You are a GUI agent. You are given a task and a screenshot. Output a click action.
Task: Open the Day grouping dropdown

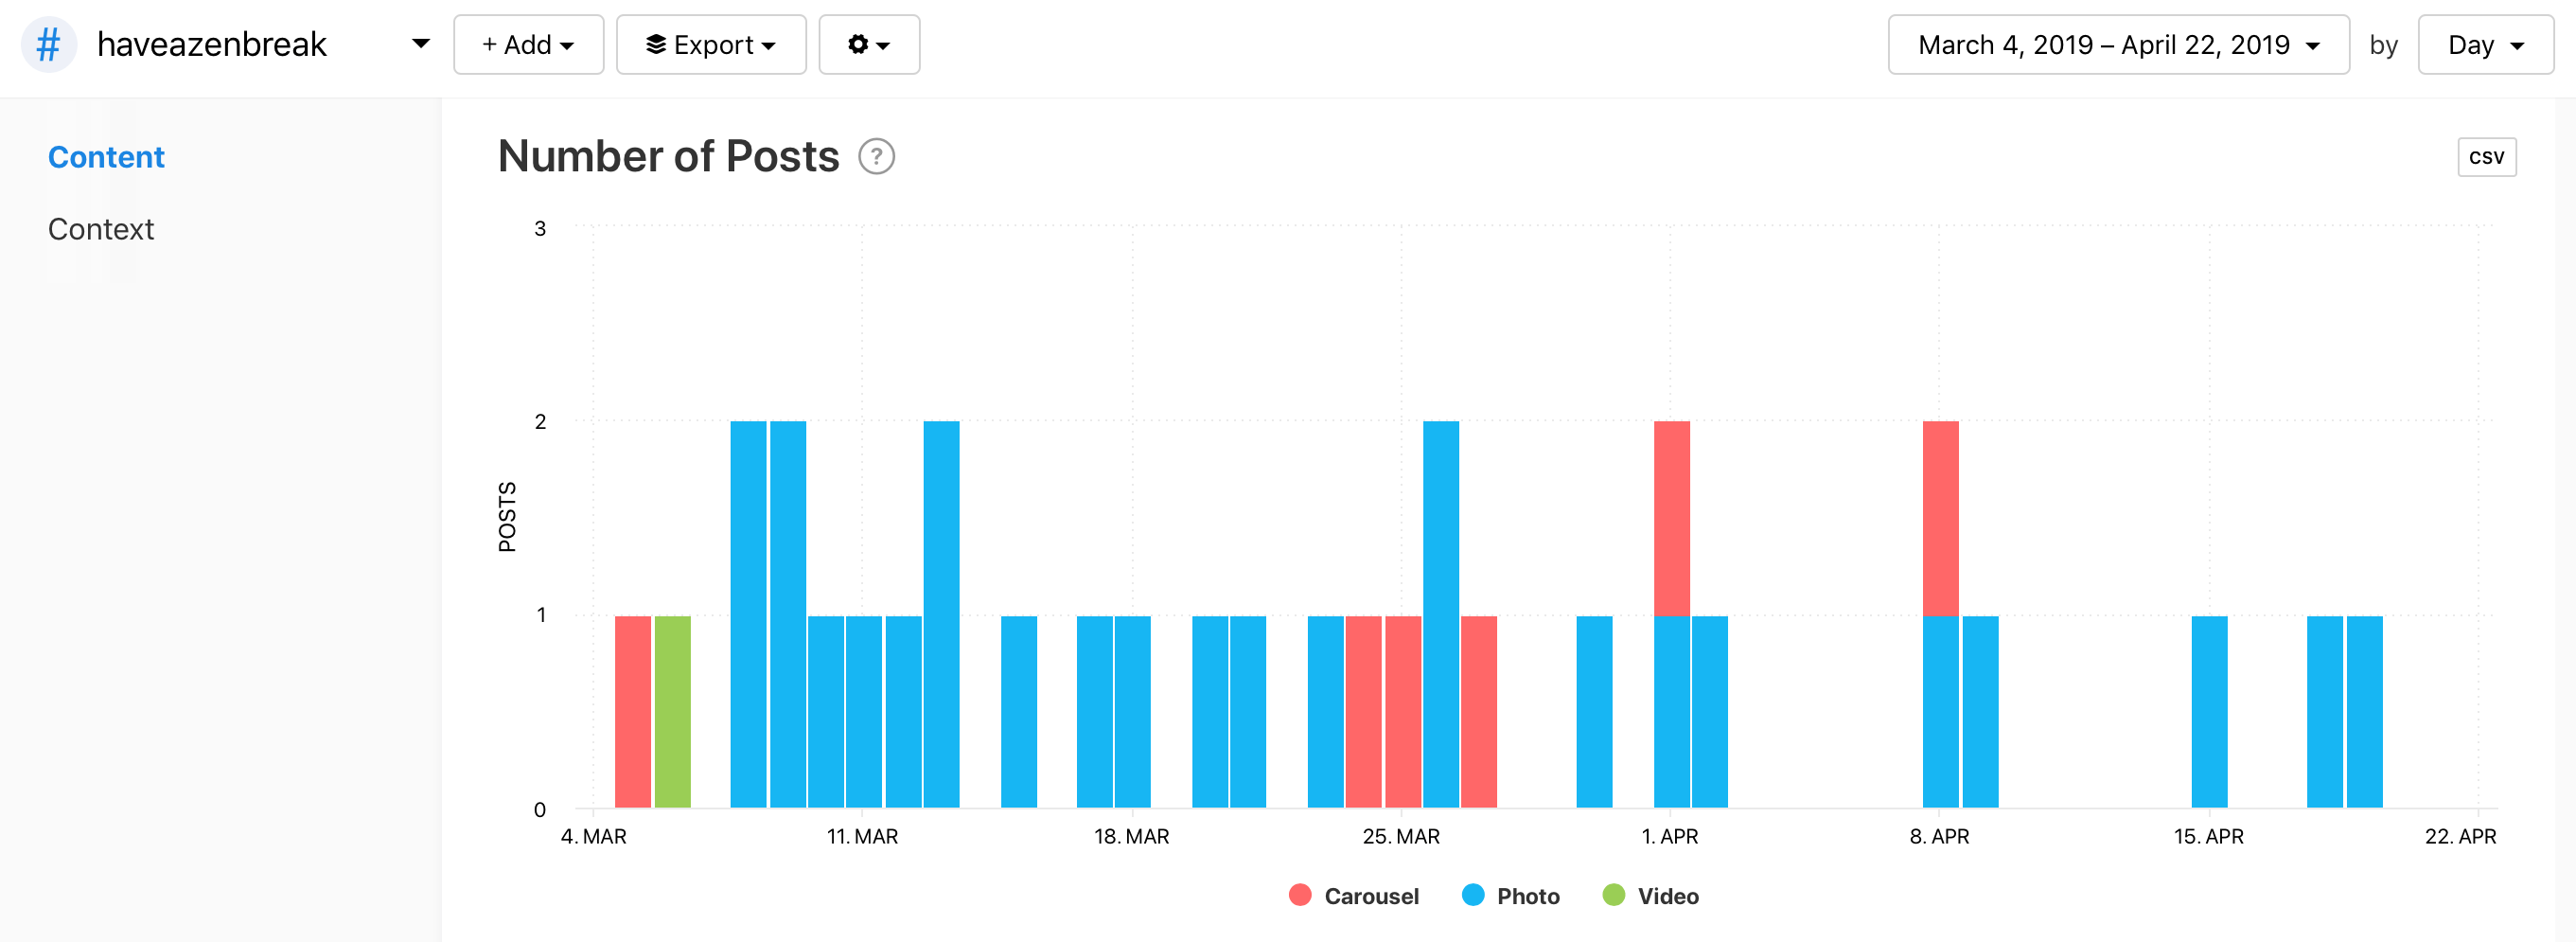click(x=2484, y=45)
